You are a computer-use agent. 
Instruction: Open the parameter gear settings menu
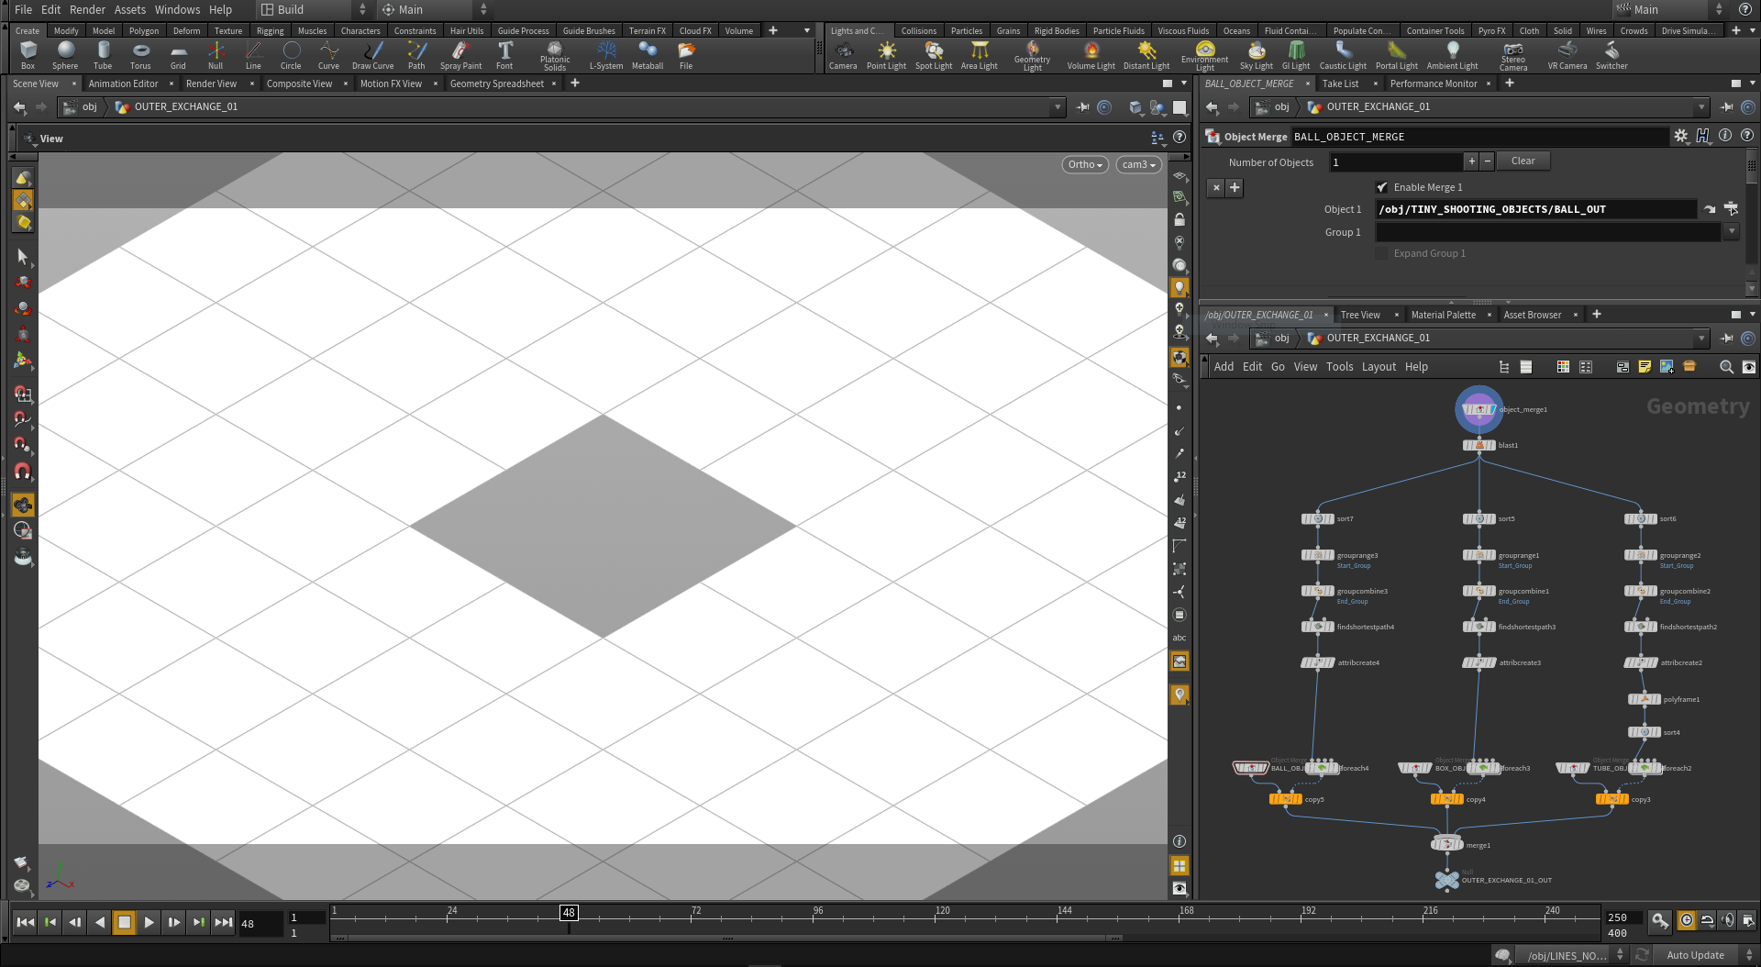(x=1680, y=136)
